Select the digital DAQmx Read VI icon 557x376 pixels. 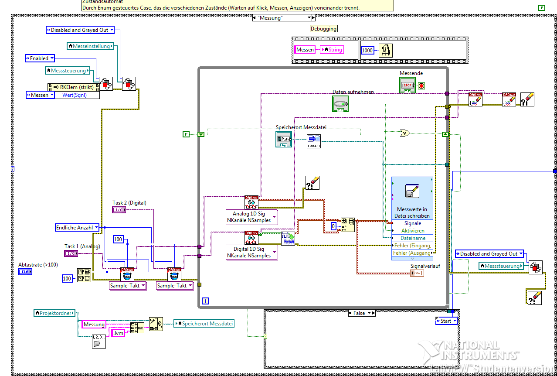click(x=251, y=238)
